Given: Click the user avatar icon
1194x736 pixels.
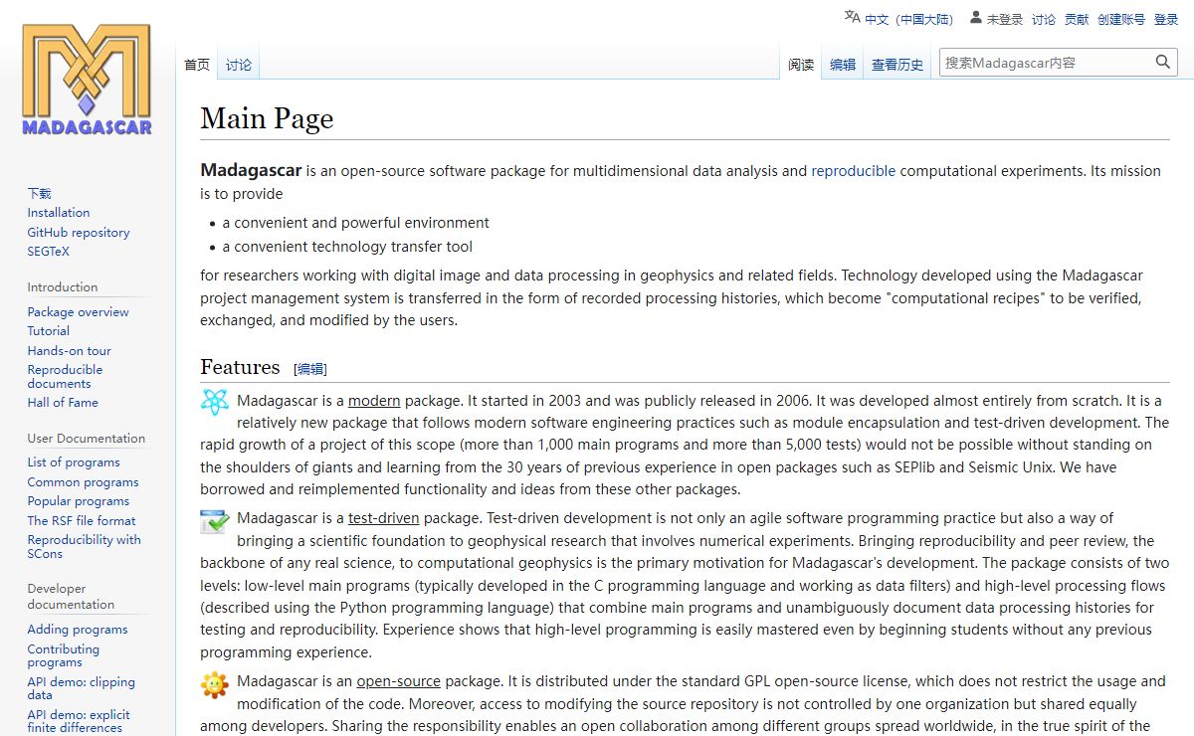Looking at the screenshot, I should pos(976,18).
